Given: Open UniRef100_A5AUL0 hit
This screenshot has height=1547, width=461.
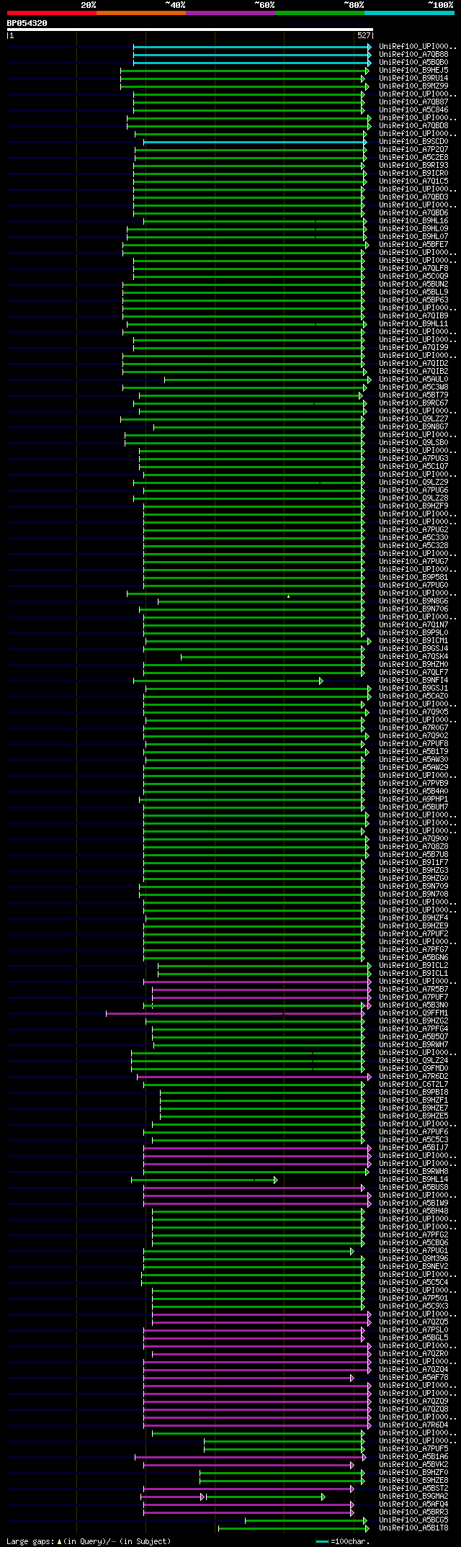Looking at the screenshot, I should tap(413, 379).
